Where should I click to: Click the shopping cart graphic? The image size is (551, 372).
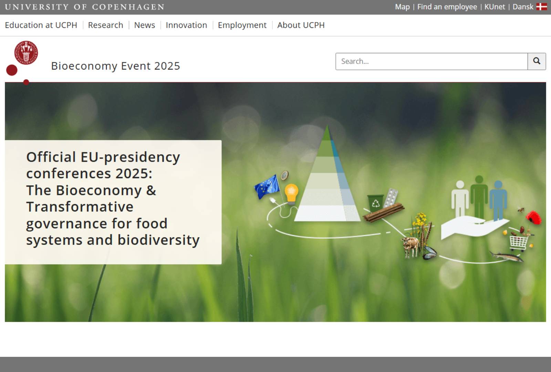[x=519, y=242]
